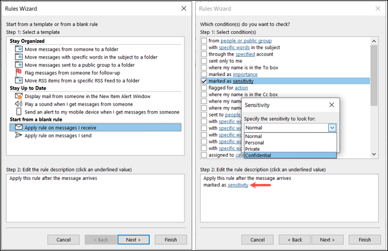Image resolution: width=388 pixels, height=251 pixels.
Task: Select Move messages from someone to a folder
Action: [x=72, y=49]
